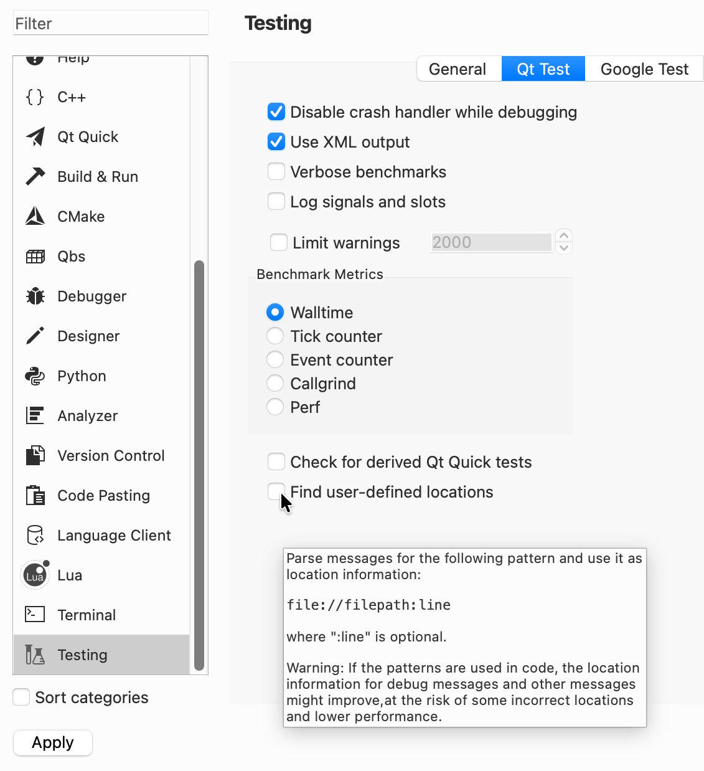Click the Code Pasting clipboard icon
This screenshot has height=771, width=704.
[35, 496]
